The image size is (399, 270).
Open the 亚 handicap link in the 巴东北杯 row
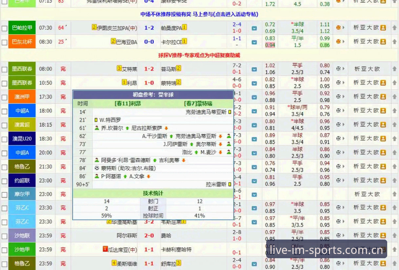[x=363, y=42]
